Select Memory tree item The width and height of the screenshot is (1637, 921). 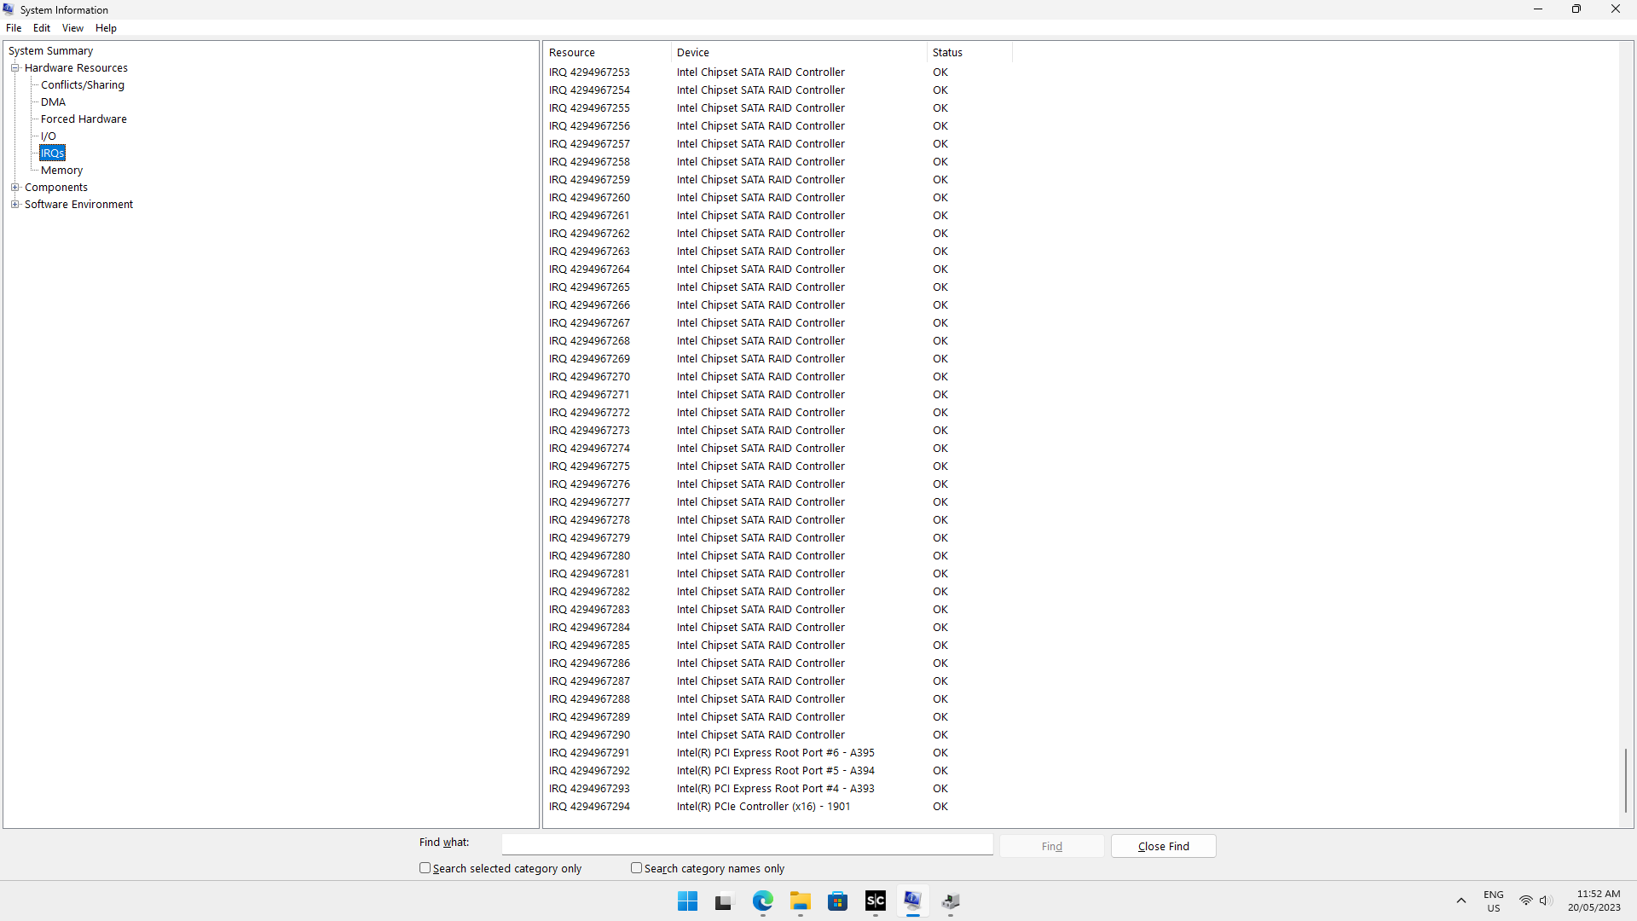coord(61,170)
